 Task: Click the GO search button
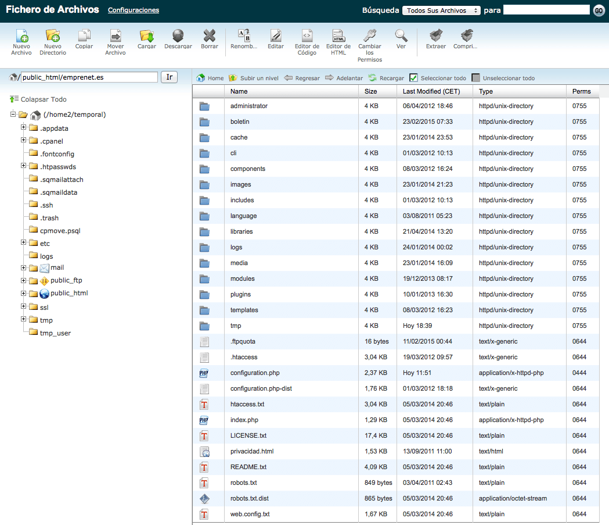pos(599,10)
